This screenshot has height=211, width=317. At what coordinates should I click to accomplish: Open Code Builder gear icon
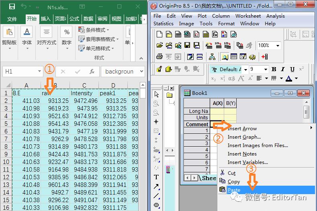click(252, 57)
